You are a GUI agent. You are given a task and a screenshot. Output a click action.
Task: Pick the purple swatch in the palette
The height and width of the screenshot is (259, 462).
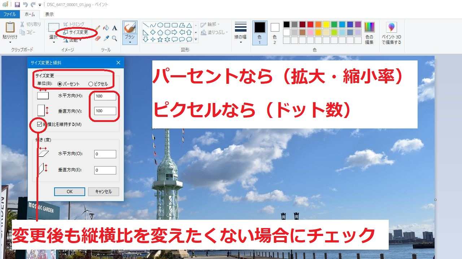click(358, 24)
